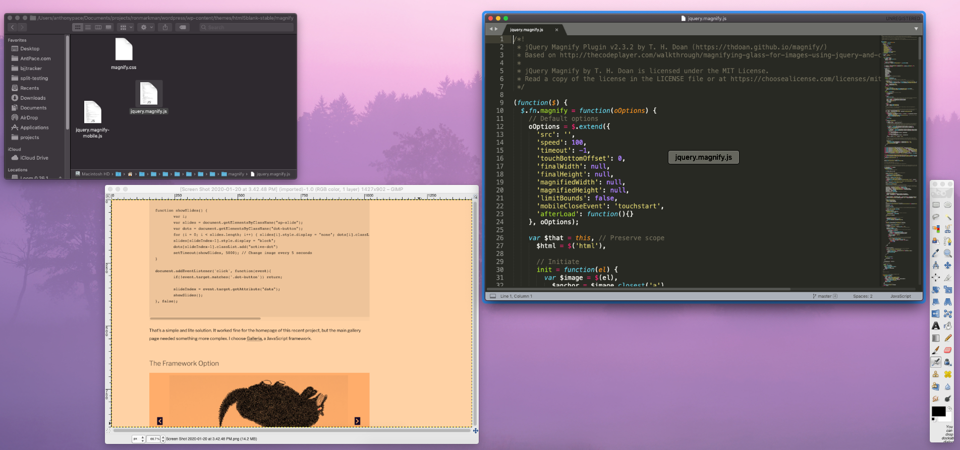Image resolution: width=960 pixels, height=450 pixels.
Task: Close the jquery.magnify.js tab
Action: pos(557,30)
